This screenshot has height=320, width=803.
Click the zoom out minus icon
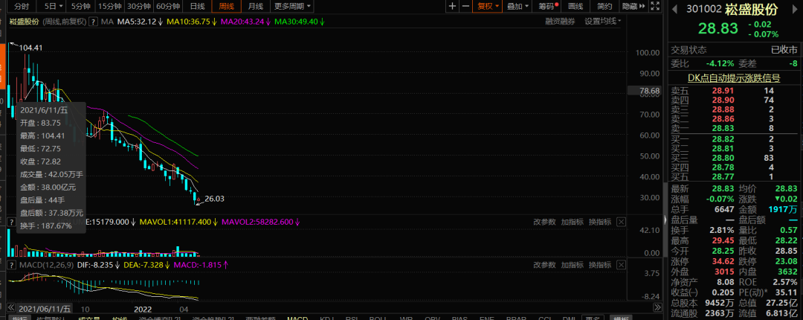465,6
